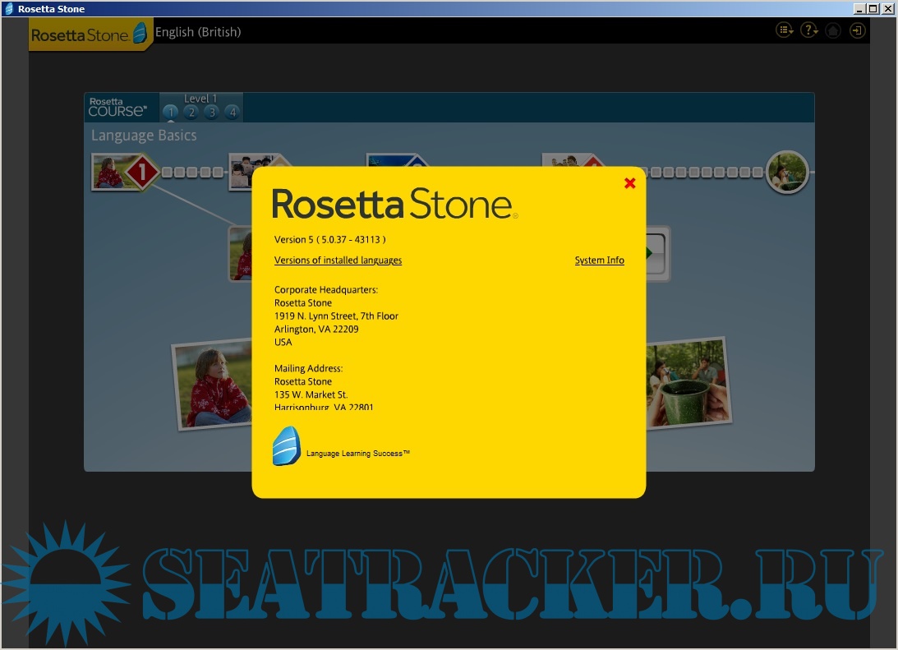Open the System Info link
The height and width of the screenshot is (650, 898).
599,260
